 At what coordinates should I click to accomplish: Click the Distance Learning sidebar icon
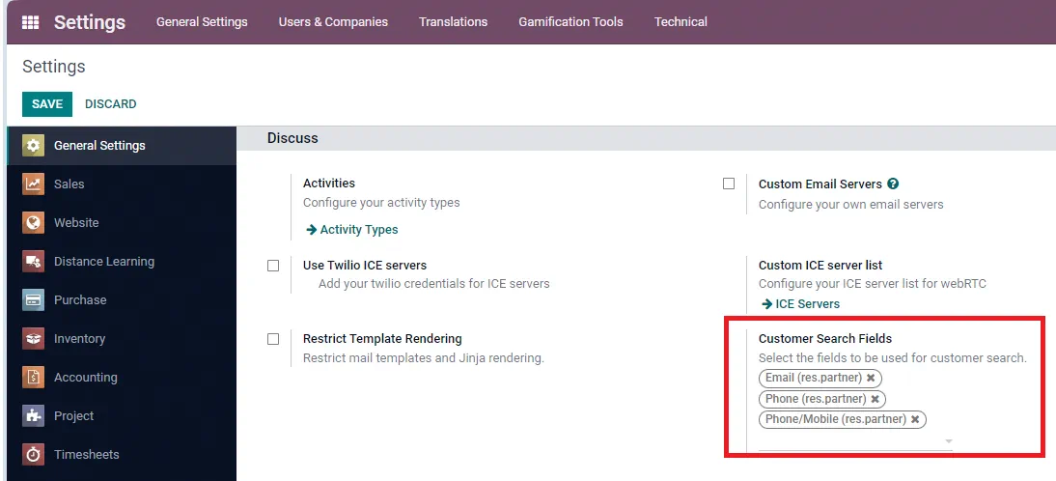pos(33,262)
